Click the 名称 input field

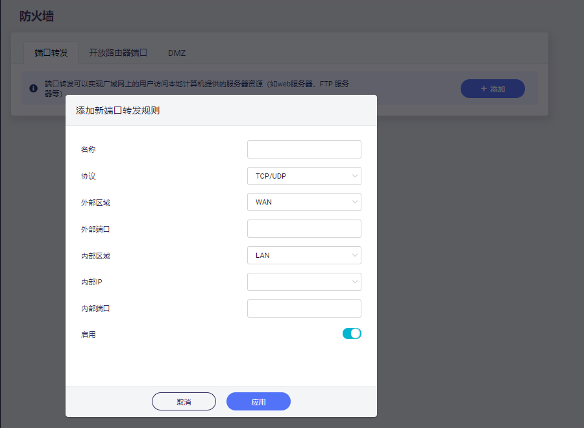(x=304, y=149)
